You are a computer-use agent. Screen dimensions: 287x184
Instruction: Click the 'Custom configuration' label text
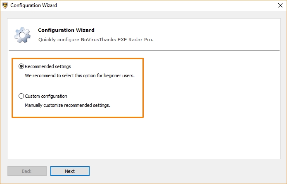(x=46, y=96)
